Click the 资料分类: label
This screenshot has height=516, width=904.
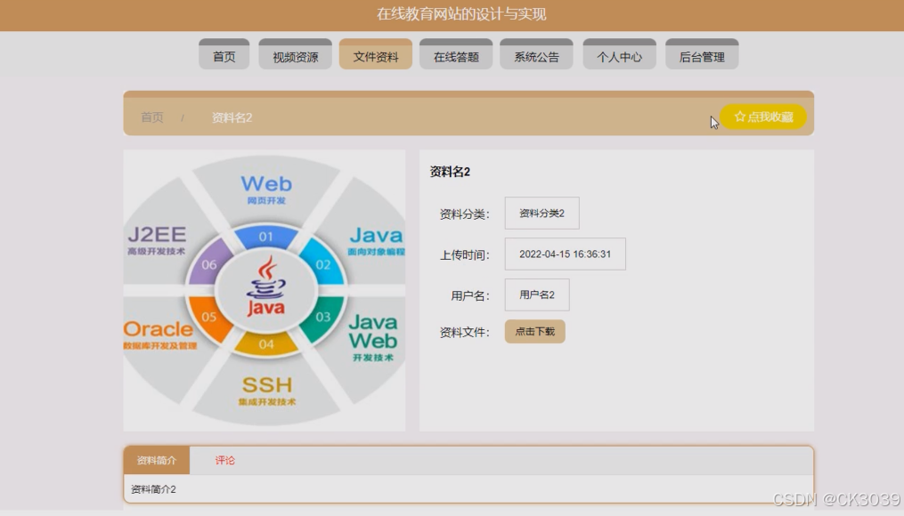pyautogui.click(x=464, y=214)
